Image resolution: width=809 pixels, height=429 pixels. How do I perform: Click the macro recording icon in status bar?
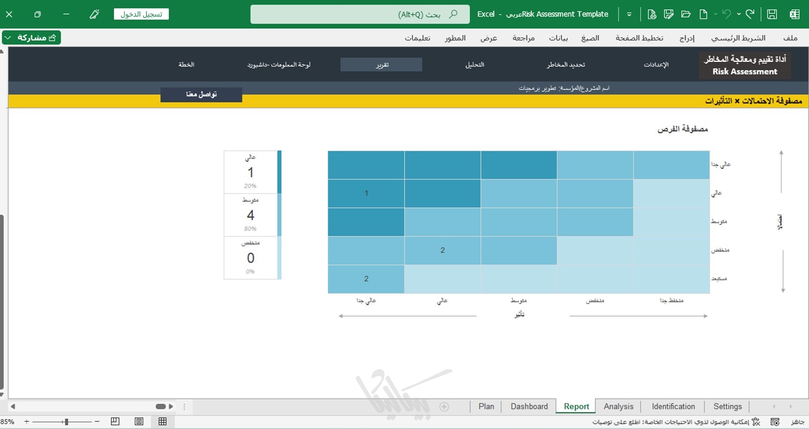[775, 421]
